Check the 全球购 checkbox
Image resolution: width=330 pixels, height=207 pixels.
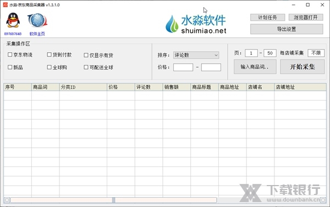click(x=50, y=67)
